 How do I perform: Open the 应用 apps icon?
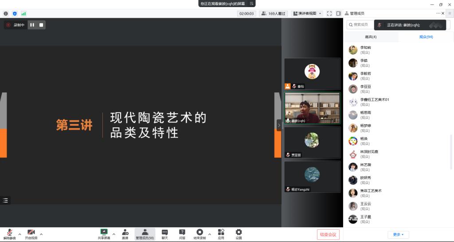point(221,234)
